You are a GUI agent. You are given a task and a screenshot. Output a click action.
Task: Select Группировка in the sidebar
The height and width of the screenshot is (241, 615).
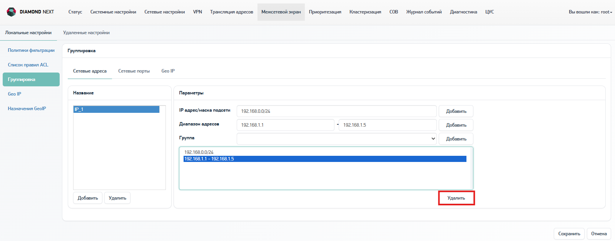tap(31, 79)
